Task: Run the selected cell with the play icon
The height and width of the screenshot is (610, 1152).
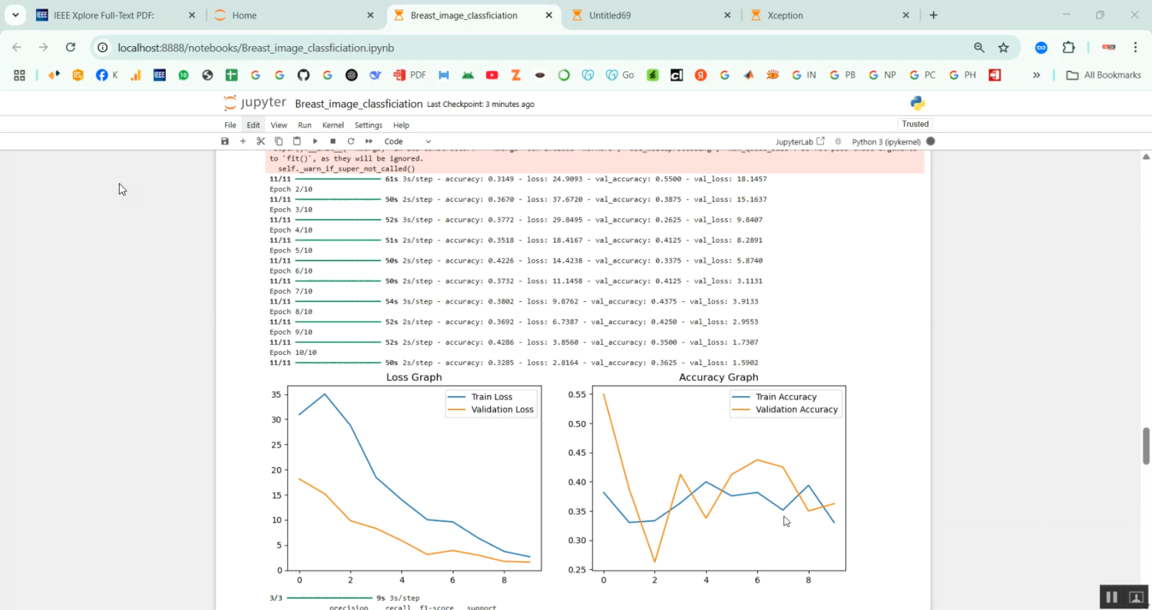Action: (x=315, y=141)
